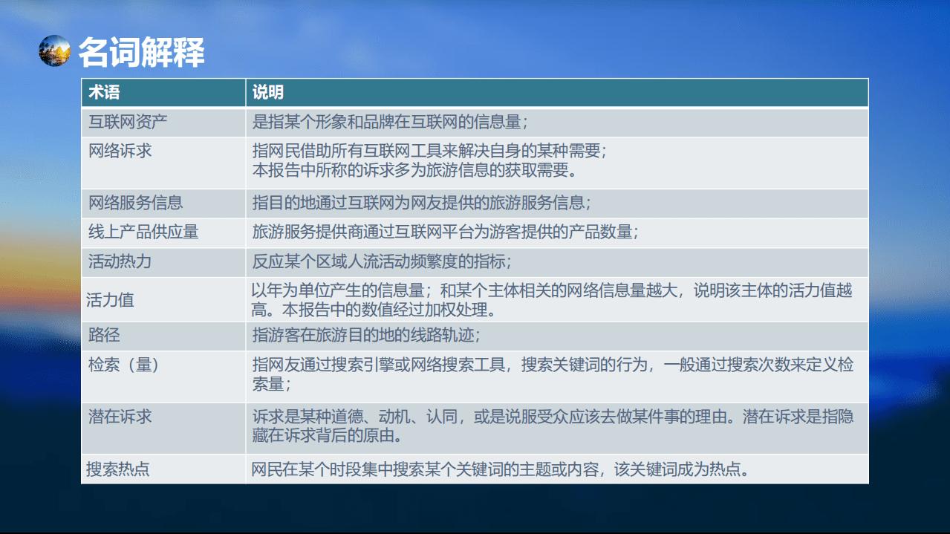Click the 活力值 explanation text
Viewport: 950px width, 534px height.
tap(520, 299)
